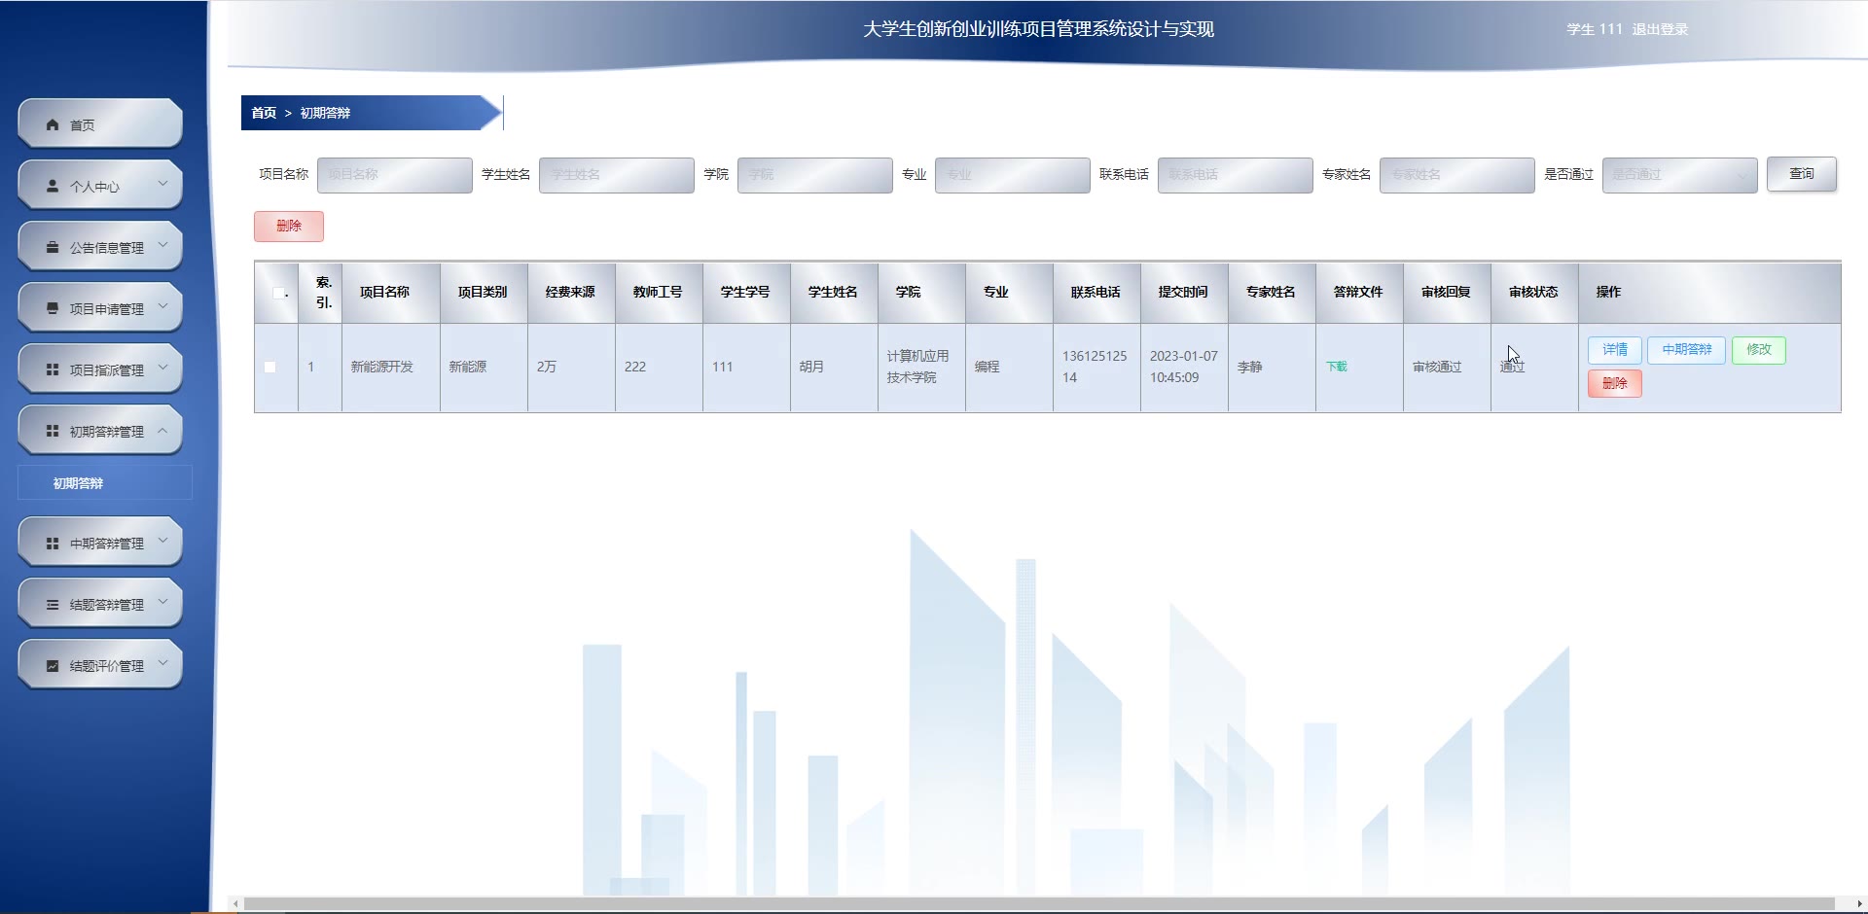The image size is (1868, 914).
Task: Open the 中期答辩管理 menu label
Action: (x=107, y=544)
